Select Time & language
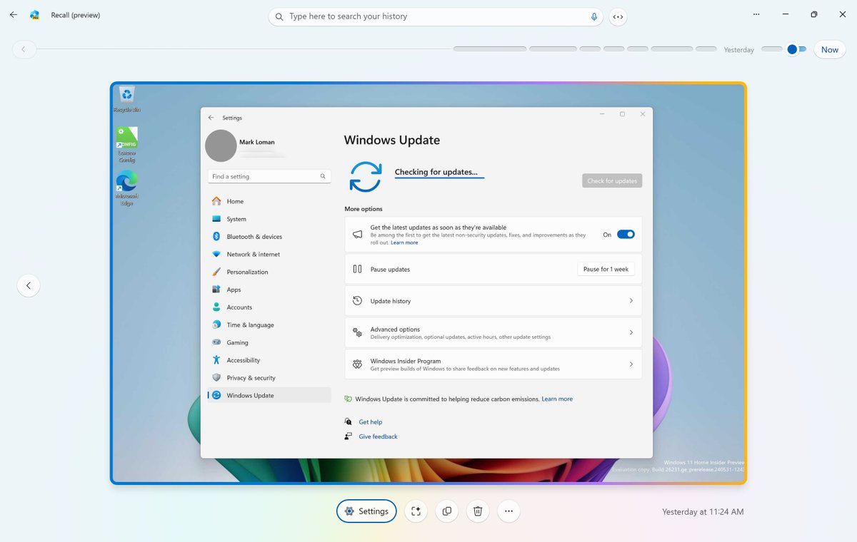857x542 pixels. coord(269,324)
